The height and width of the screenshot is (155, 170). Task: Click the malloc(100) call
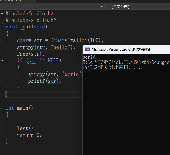coord(85,40)
